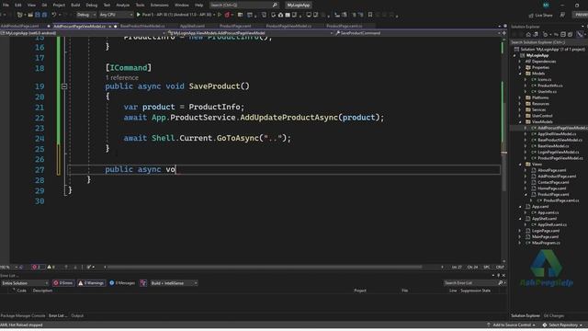Switch to AppShell.xaml tab
This screenshot has width=588, height=331.
[x=192, y=27]
